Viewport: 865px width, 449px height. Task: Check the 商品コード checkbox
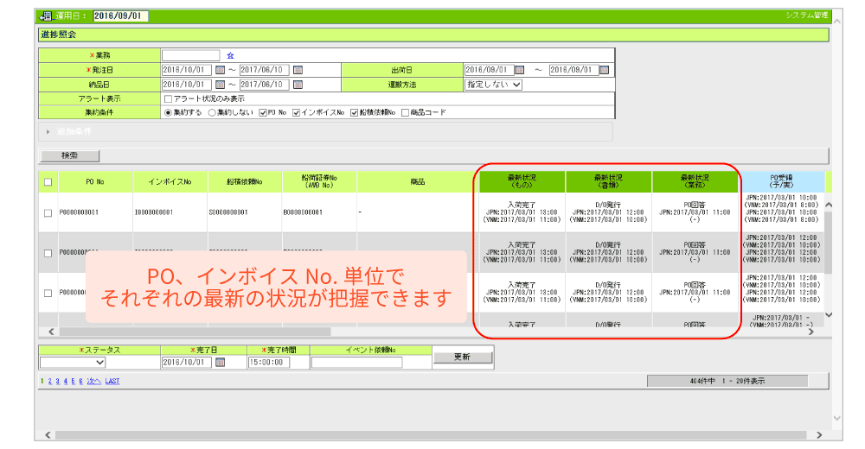(406, 112)
